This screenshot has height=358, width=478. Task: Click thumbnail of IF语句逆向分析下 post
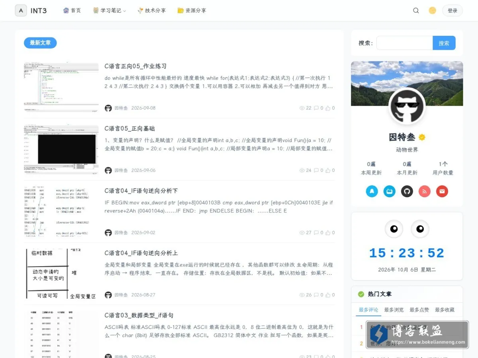(x=61, y=211)
